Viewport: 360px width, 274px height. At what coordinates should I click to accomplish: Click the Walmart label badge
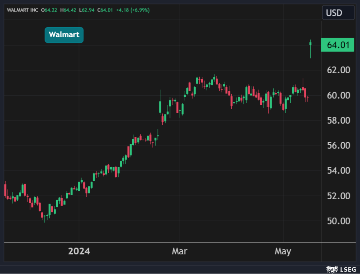64,35
